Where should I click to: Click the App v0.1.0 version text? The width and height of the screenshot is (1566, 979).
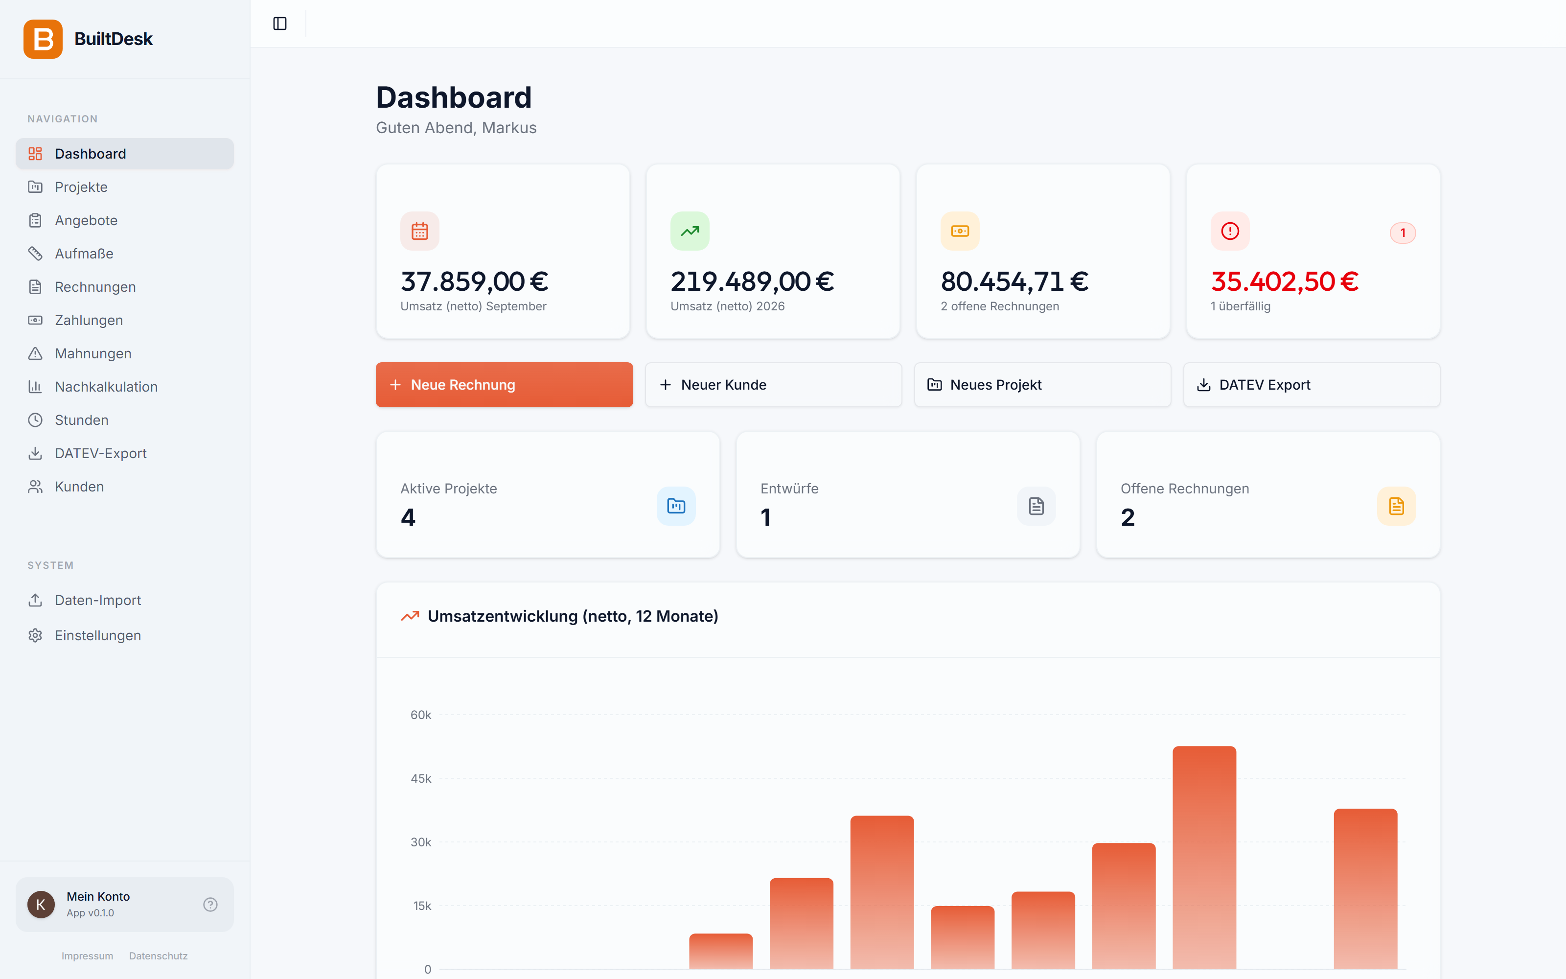(x=90, y=913)
